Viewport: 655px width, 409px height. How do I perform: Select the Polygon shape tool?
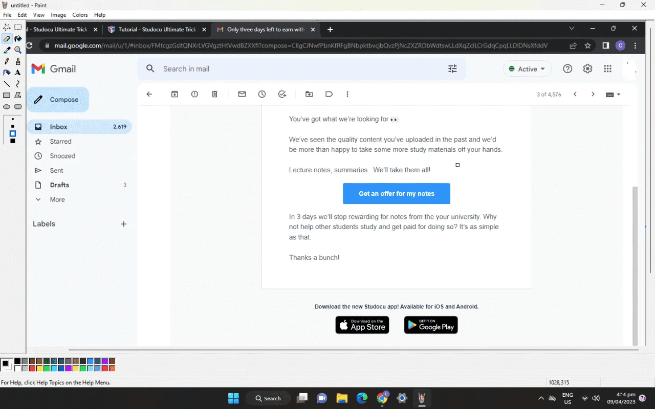pyautogui.click(x=18, y=95)
